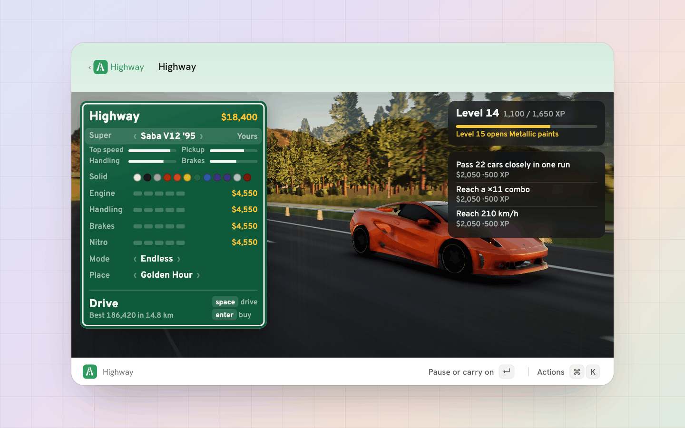This screenshot has height=428, width=685.
Task: Click Pause or carry on
Action: pos(461,372)
